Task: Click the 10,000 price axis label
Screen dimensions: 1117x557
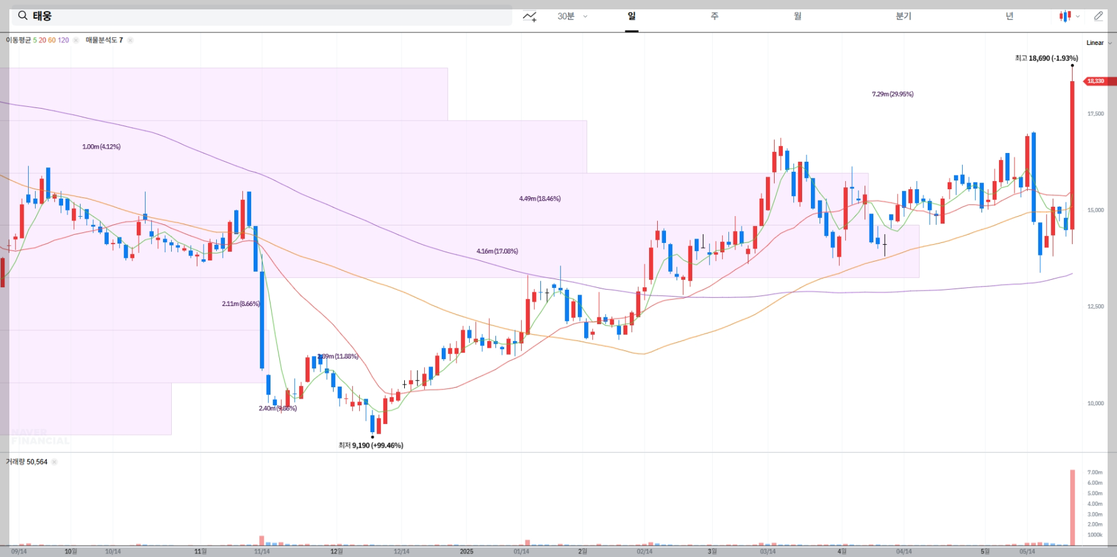Action: coord(1096,403)
